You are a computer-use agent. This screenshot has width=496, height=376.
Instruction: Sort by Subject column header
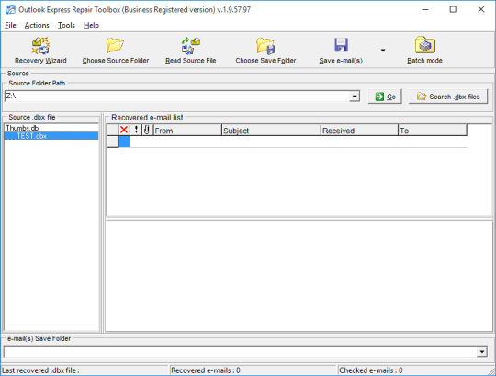pyautogui.click(x=271, y=130)
